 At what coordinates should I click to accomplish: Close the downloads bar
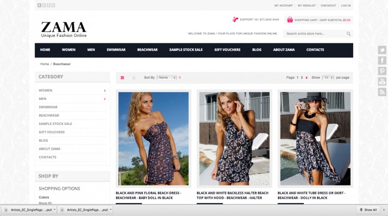[384, 210]
